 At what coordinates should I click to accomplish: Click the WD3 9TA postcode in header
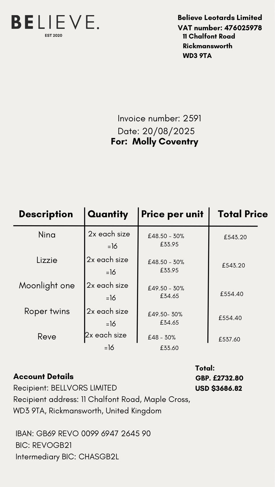tap(197, 56)
